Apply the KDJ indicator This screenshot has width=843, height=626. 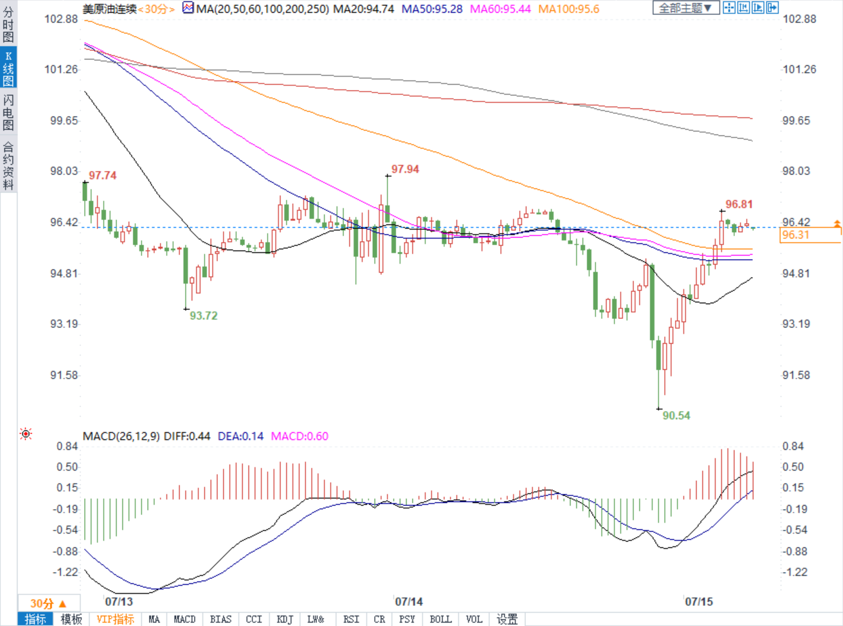tap(285, 619)
